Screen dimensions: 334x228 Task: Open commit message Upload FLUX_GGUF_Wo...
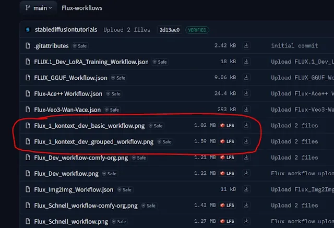[x=302, y=78]
